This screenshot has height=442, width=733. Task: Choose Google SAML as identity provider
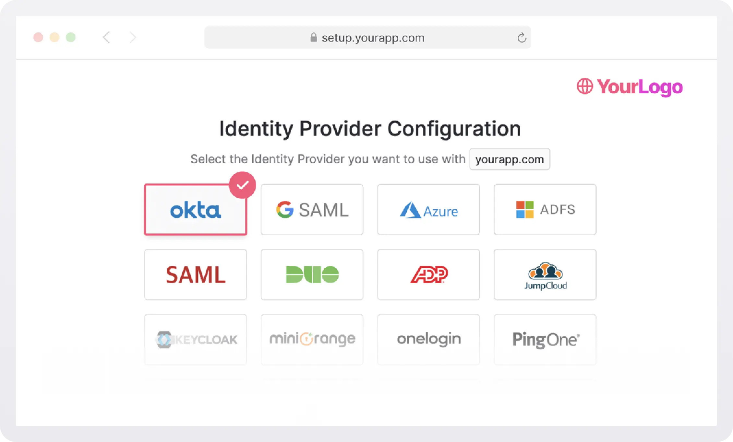coord(311,210)
